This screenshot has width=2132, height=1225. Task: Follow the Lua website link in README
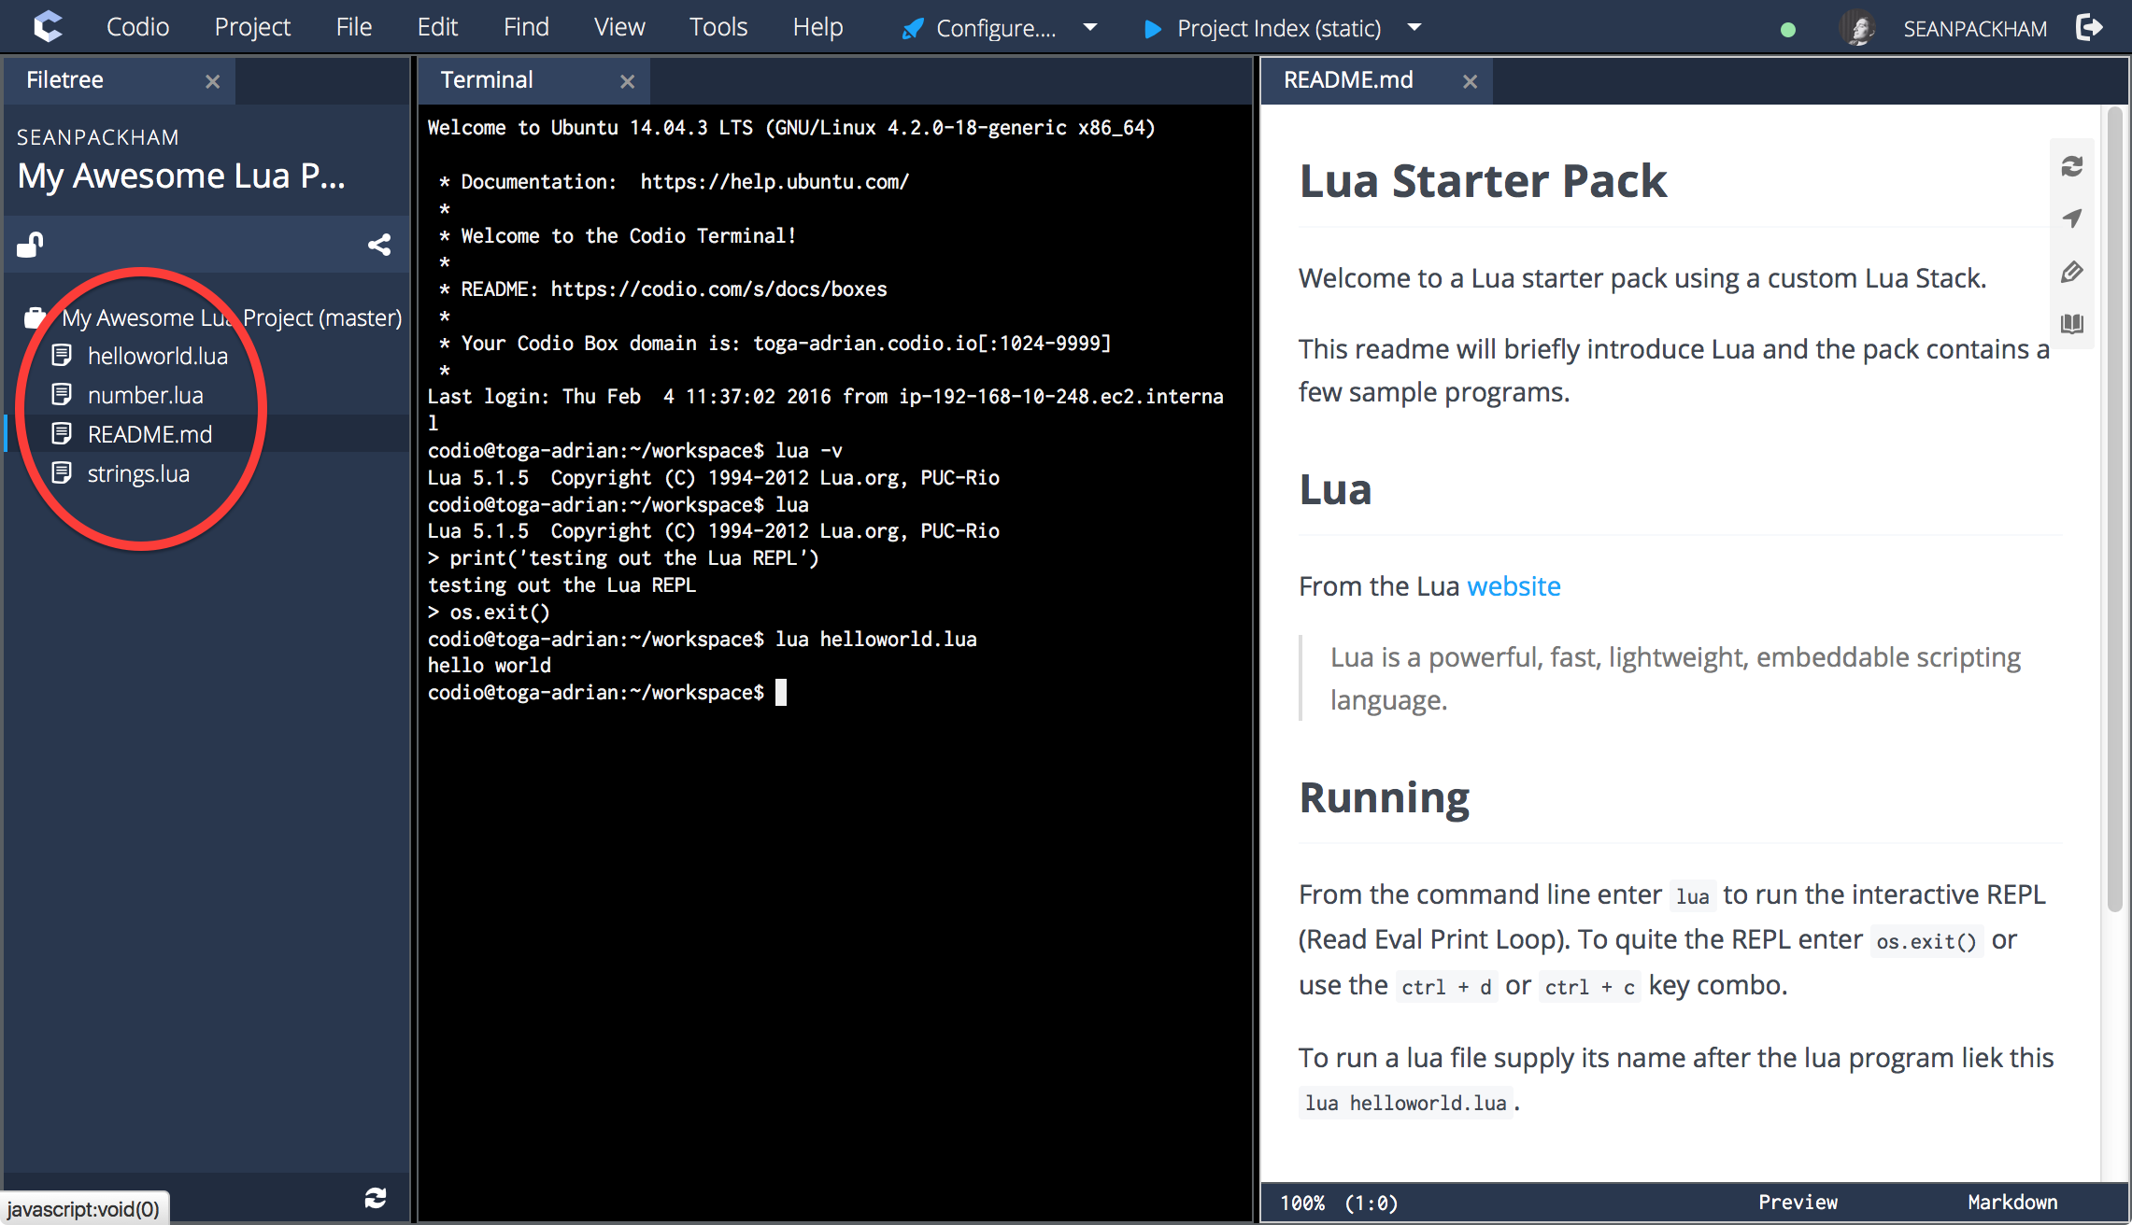(x=1514, y=586)
